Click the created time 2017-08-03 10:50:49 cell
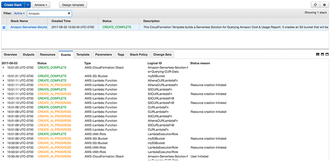330x162 pixels. click(x=73, y=27)
